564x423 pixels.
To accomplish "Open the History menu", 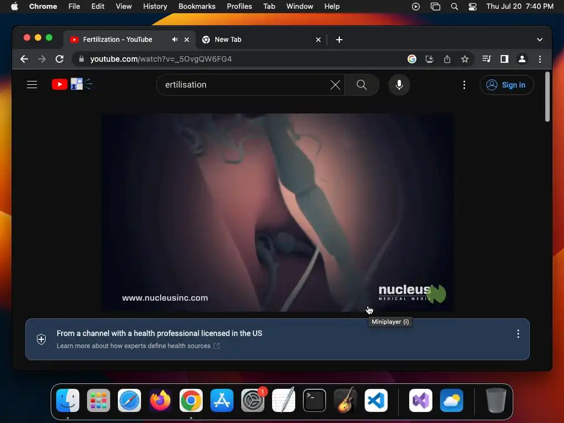I will pos(155,7).
